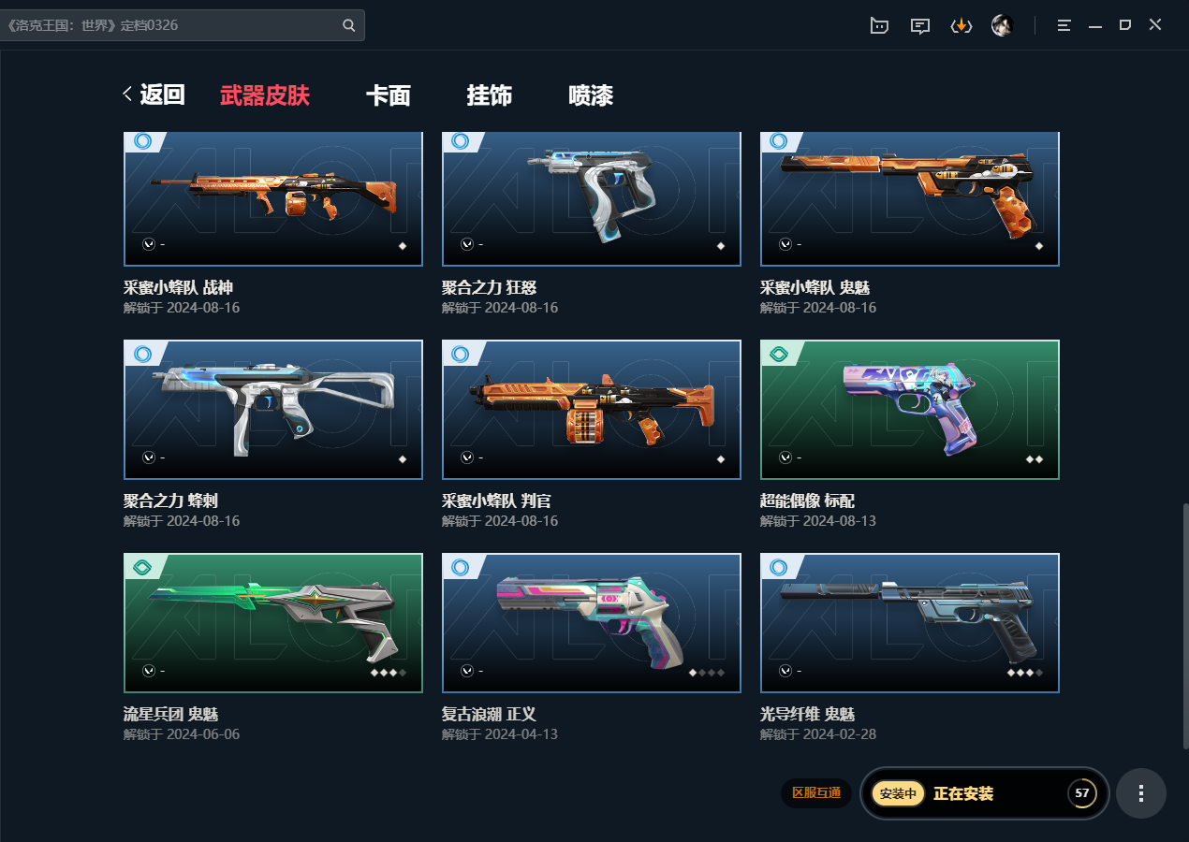Open the 复古浪潮 正义 revolver skin

592,623
